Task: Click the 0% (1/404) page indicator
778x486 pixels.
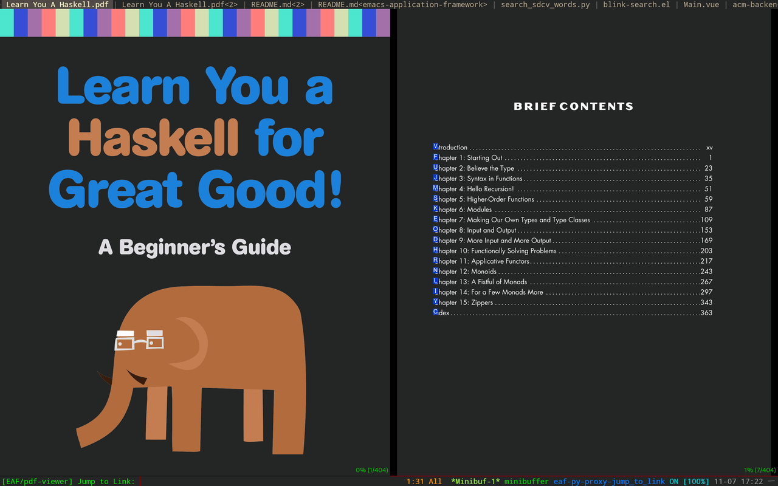Action: (372, 470)
